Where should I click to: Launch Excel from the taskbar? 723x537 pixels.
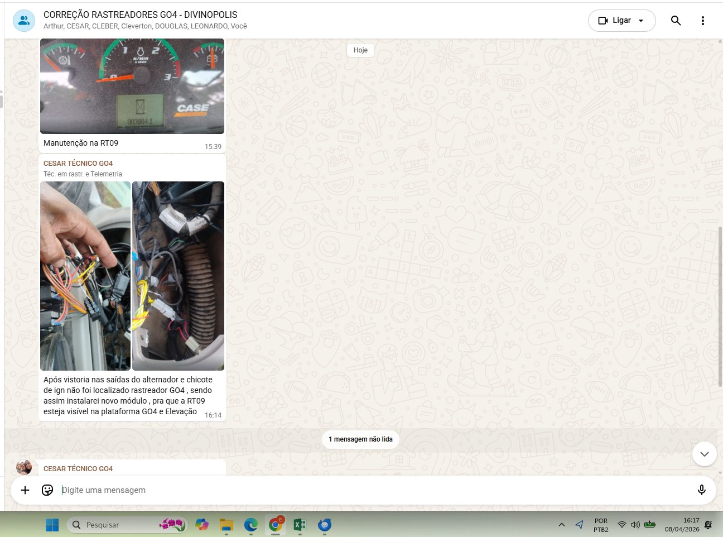[x=300, y=525]
